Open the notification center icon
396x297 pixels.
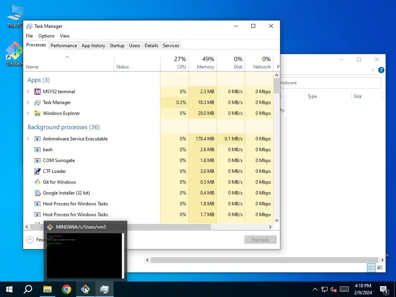click(384, 289)
